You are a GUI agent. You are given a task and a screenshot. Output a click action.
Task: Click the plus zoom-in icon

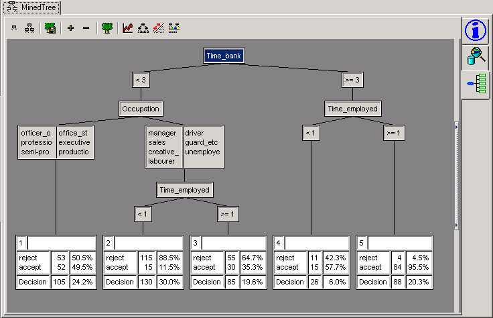pyautogui.click(x=70, y=28)
